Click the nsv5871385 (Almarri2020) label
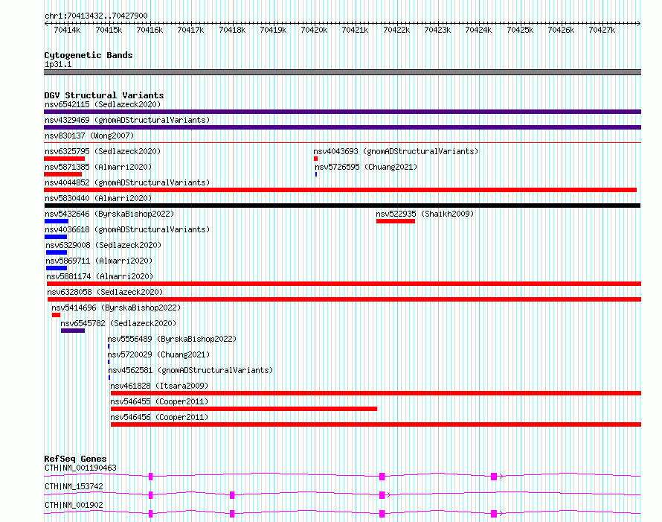Image resolution: width=662 pixels, height=522 pixels. [x=98, y=167]
